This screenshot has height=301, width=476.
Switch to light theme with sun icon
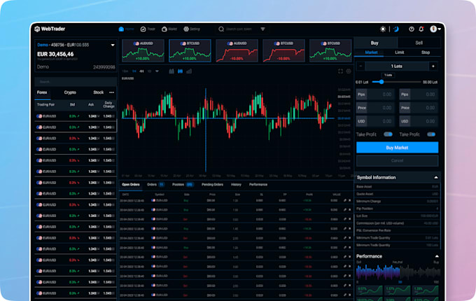click(383, 29)
